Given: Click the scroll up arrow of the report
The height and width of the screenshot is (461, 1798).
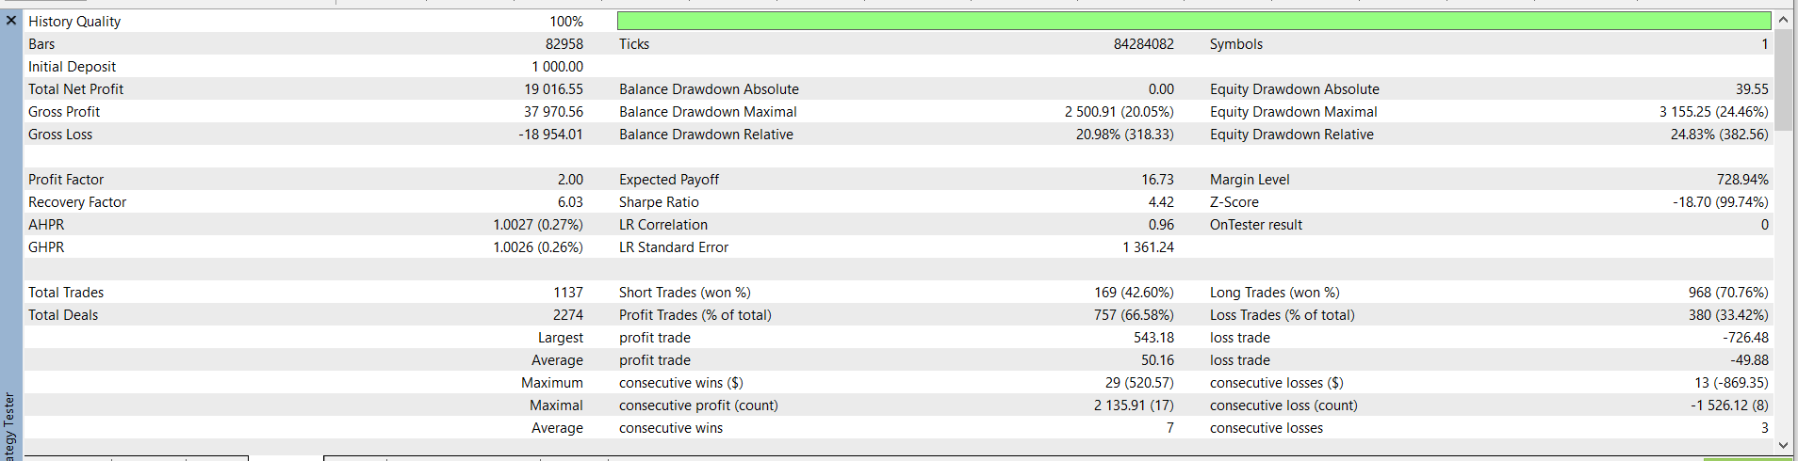Looking at the screenshot, I should (x=1783, y=20).
